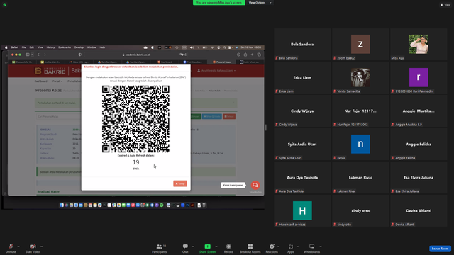Select Cindy Wijaya participant tile

(x=302, y=110)
